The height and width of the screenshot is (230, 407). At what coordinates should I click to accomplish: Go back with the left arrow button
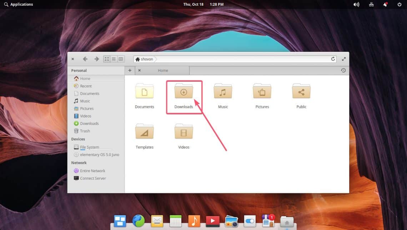[x=85, y=59]
